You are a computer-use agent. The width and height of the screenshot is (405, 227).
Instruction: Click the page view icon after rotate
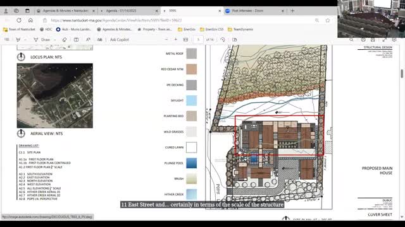click(235, 40)
